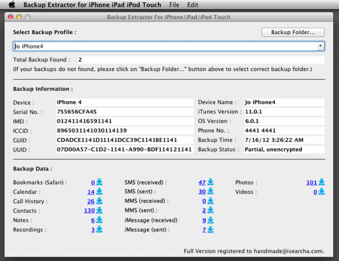Click Calendar download arrow icon
339x261 pixels.
tap(99, 191)
